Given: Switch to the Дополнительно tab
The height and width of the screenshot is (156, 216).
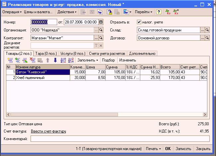Looking at the screenshot, I should pyautogui.click(x=142, y=54).
